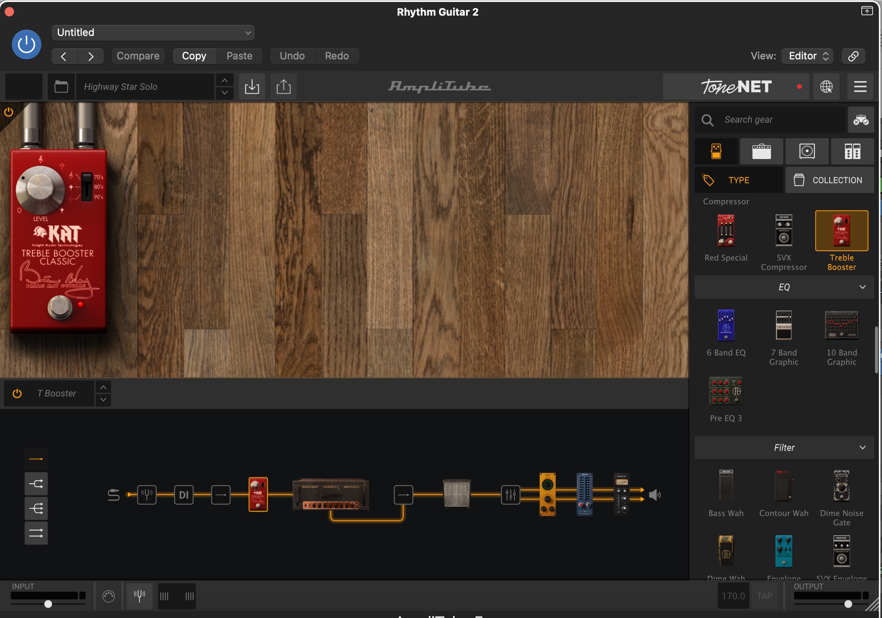Choose the parallel dual routing layout
The width and height of the screenshot is (882, 618).
tap(36, 533)
